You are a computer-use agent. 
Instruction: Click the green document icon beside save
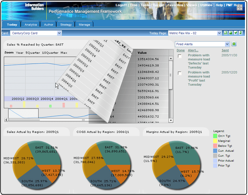(x=231, y=33)
